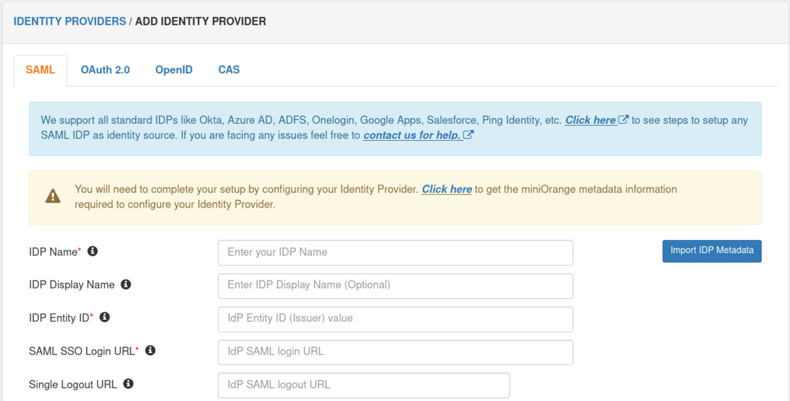Viewport: 790px width, 401px height.
Task: Click external link icon after 'contact us for help'
Action: pos(468,136)
